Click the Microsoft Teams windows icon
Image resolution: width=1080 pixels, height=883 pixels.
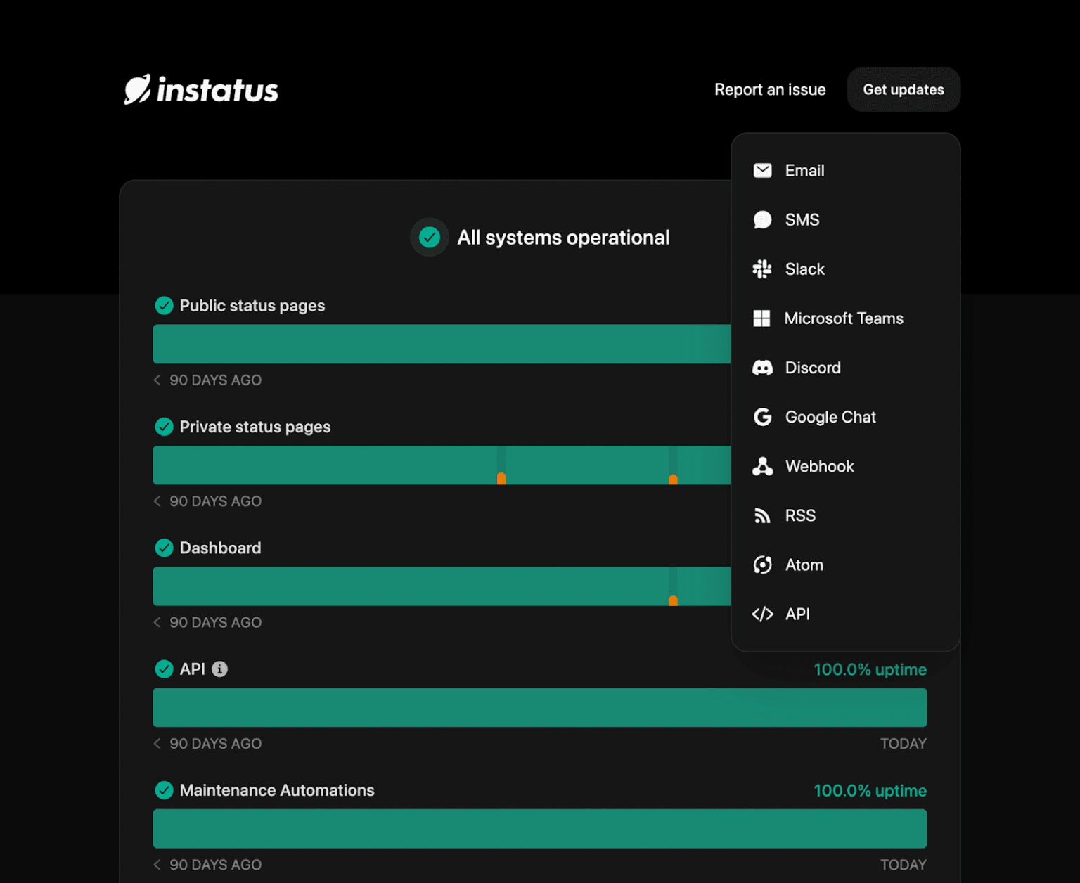[x=761, y=318]
